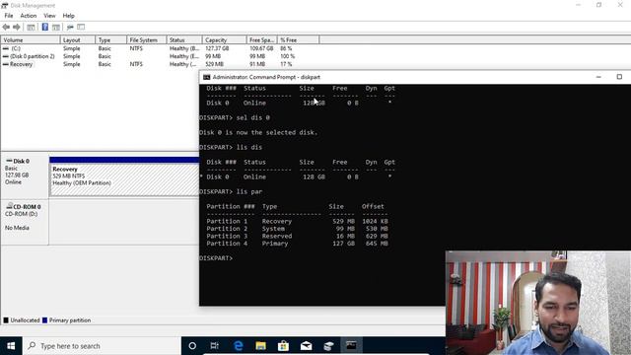
Task: Sort by the Volume column header
Action: coord(31,40)
